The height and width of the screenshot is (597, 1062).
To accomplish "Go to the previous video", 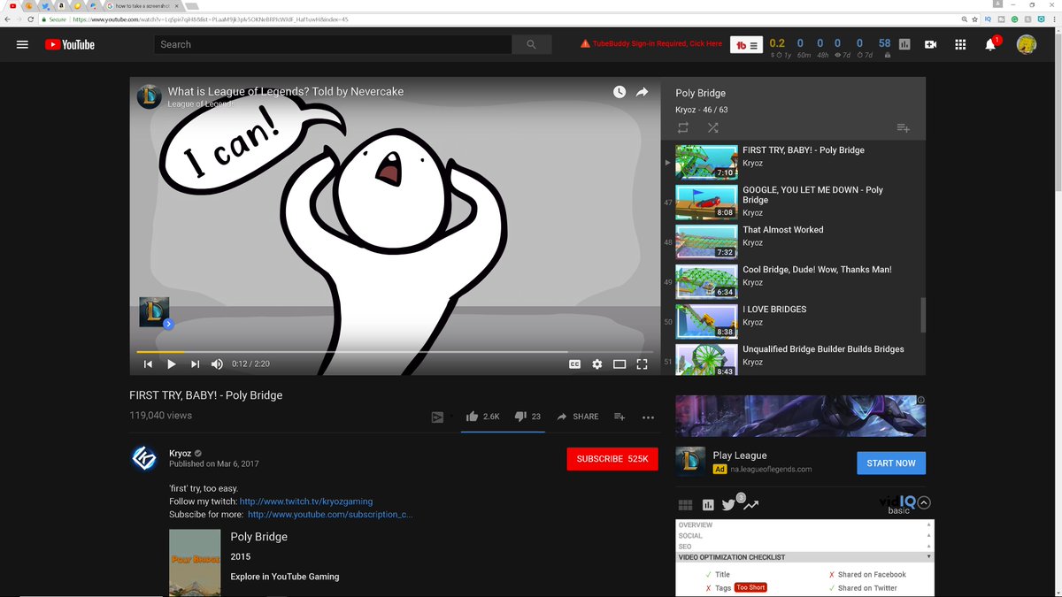I will 148,364.
